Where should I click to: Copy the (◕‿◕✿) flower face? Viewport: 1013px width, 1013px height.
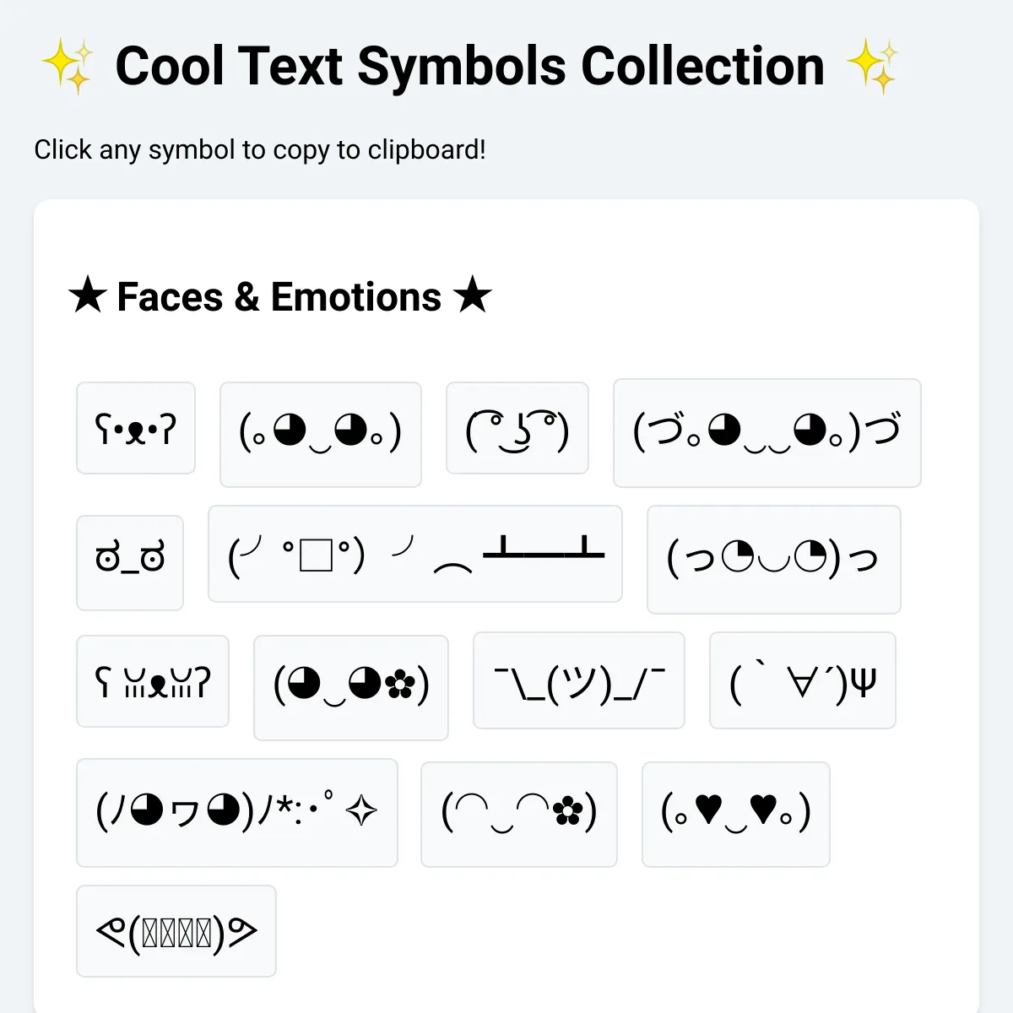pyautogui.click(x=351, y=688)
